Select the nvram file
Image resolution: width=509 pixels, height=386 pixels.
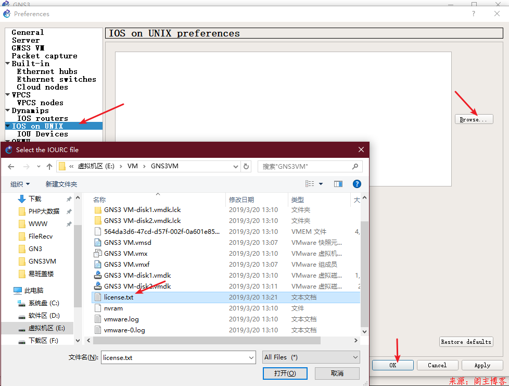(113, 308)
